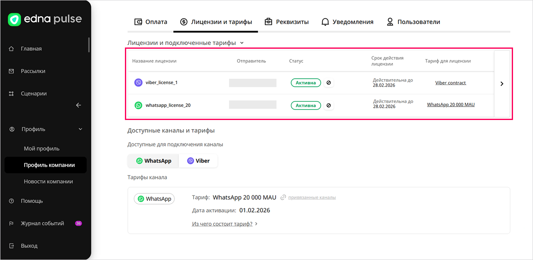The width and height of the screenshot is (533, 260).
Task: Click the sender field of whatsapp_license_20
Action: (253, 105)
